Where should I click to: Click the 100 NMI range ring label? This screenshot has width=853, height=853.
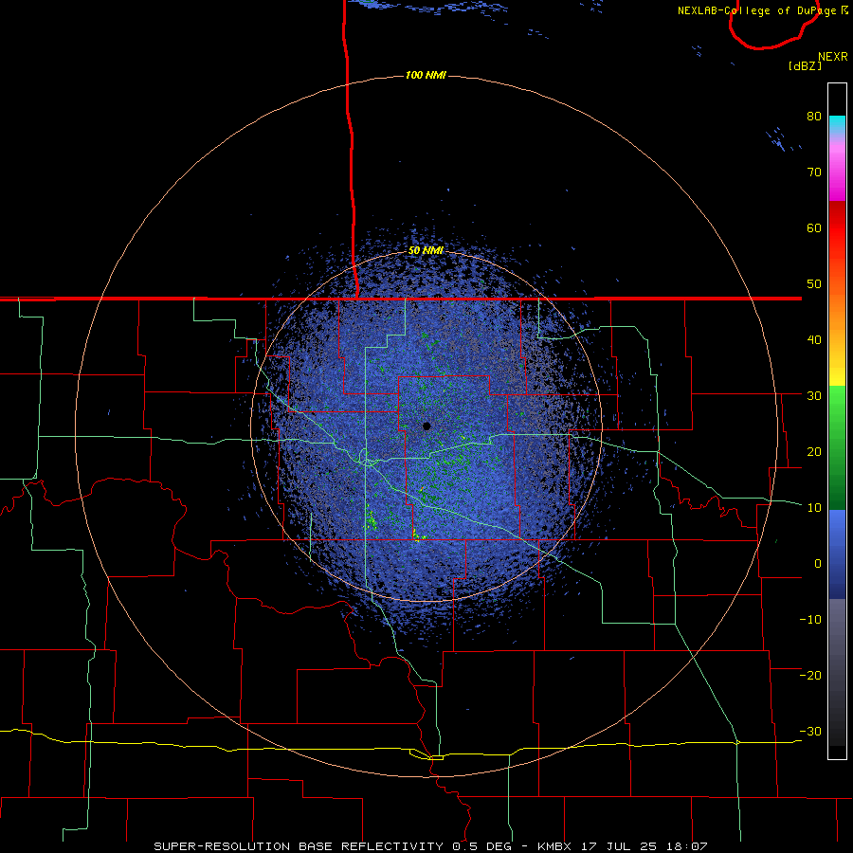click(426, 75)
